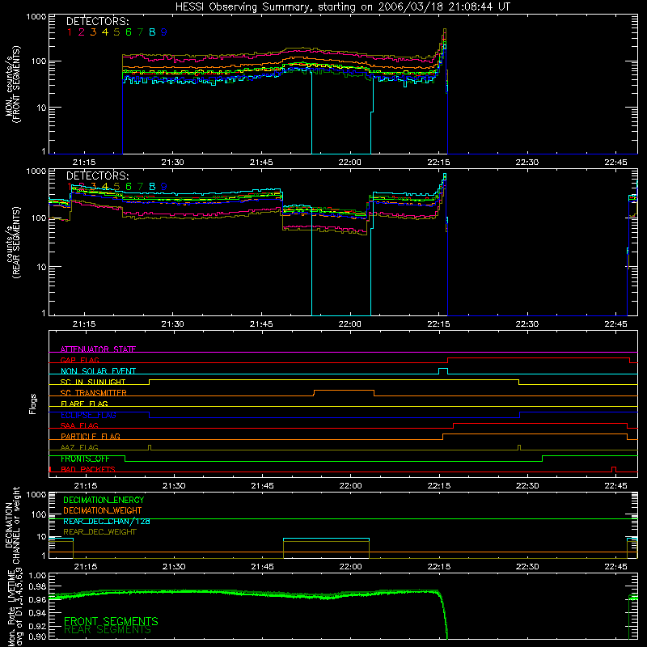
Task: Click dark green detector 7 in front segments legend
Action: coord(140,32)
